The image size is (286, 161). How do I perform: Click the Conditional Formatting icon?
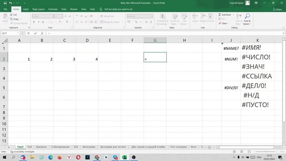pyautogui.click(x=163, y=17)
